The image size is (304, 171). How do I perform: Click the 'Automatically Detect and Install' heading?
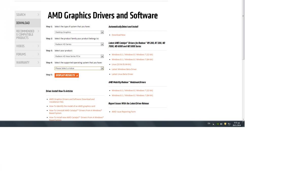click(x=123, y=27)
